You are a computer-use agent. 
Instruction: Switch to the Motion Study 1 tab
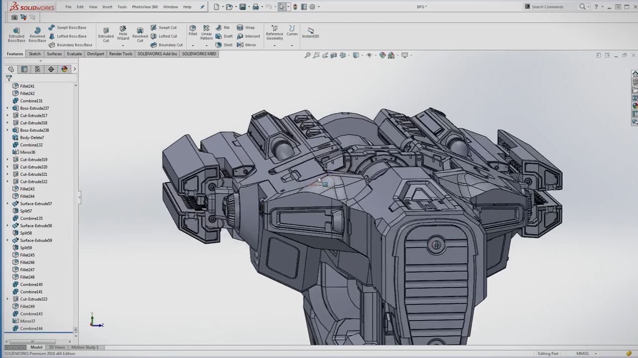(85, 347)
